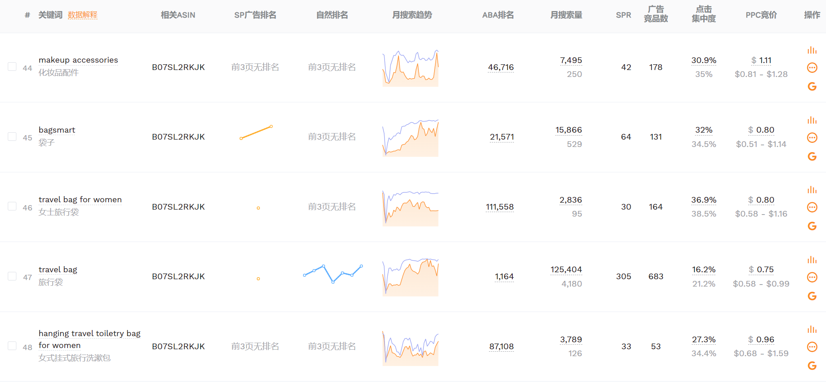Click the more options icon for bagsmart row
This screenshot has width=826, height=382.
click(812, 138)
